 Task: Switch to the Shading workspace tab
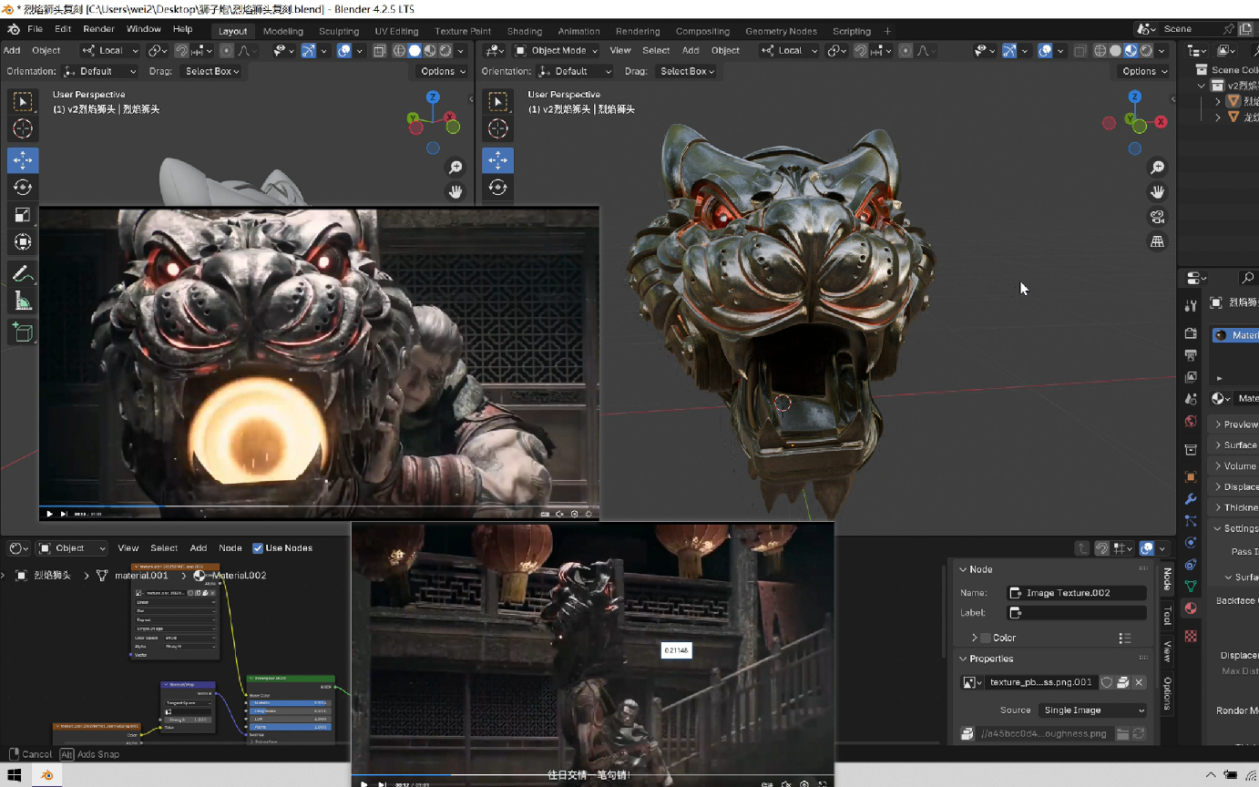click(x=524, y=31)
